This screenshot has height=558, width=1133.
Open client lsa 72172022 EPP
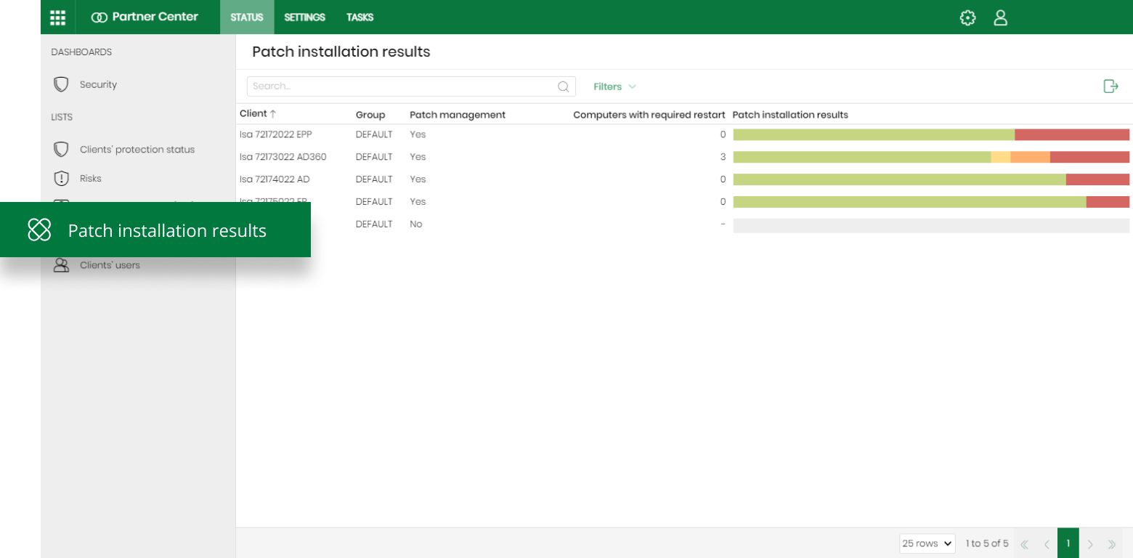pos(276,134)
